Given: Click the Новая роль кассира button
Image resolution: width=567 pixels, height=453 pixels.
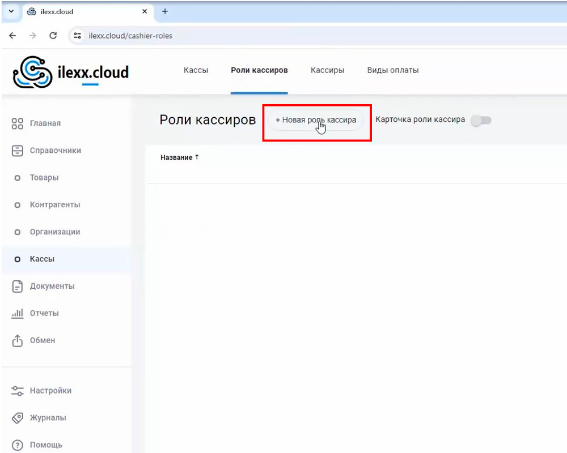Looking at the screenshot, I should pyautogui.click(x=315, y=120).
